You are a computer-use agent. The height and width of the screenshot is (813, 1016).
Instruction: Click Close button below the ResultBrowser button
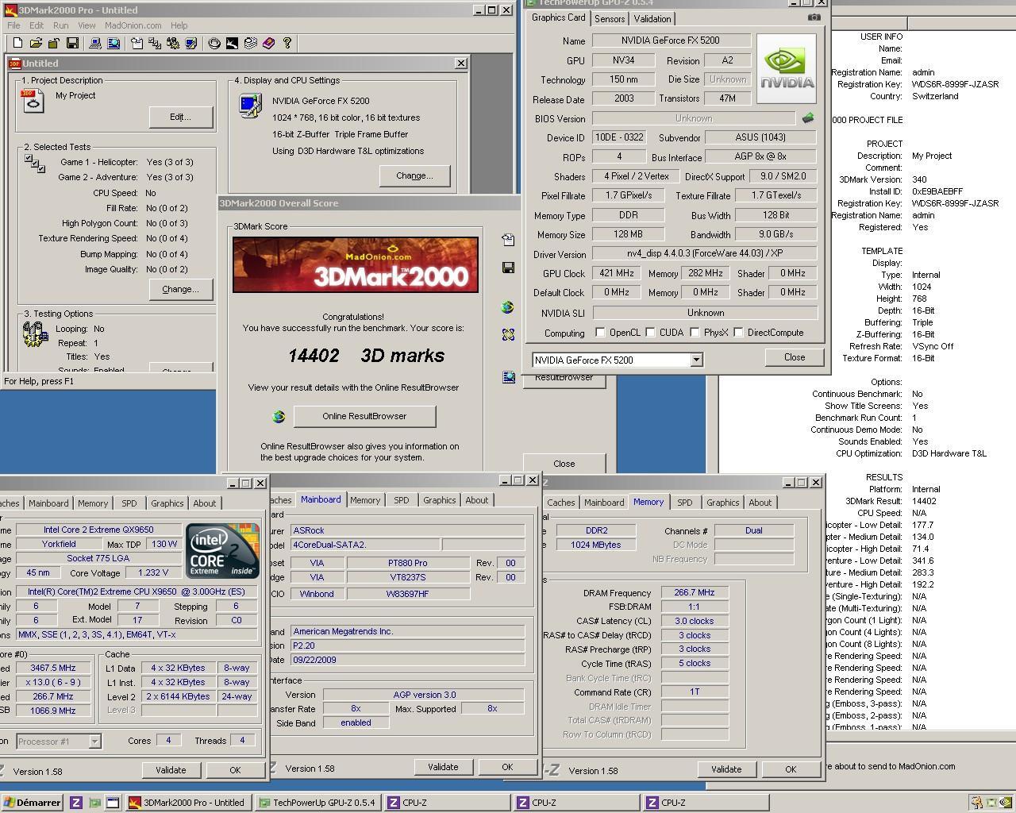(564, 464)
